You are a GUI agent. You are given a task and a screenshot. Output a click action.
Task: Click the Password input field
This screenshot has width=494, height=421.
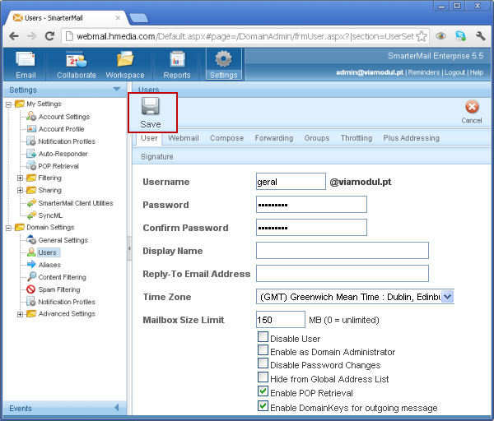[x=311, y=205]
